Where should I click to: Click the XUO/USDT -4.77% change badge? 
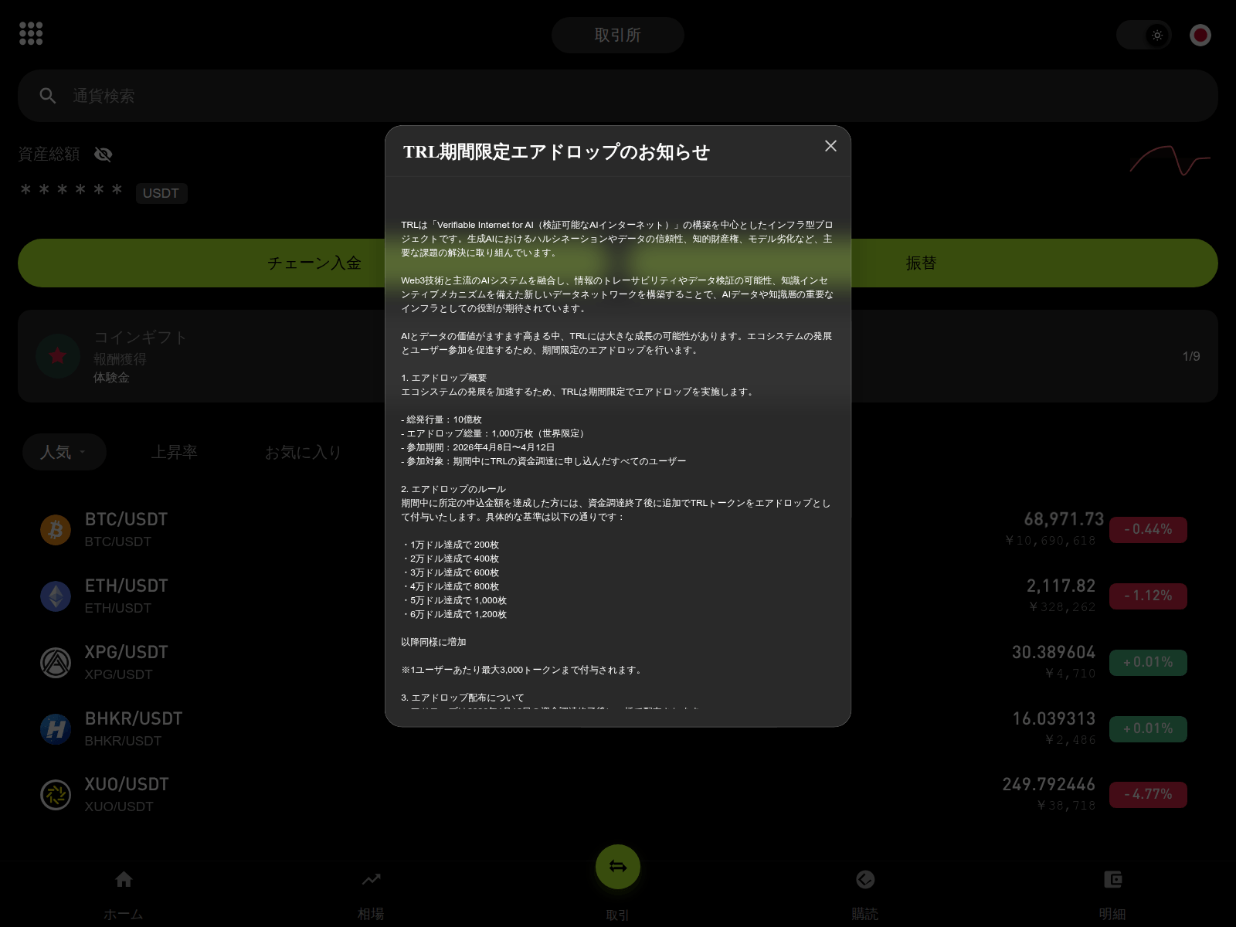pos(1148,795)
